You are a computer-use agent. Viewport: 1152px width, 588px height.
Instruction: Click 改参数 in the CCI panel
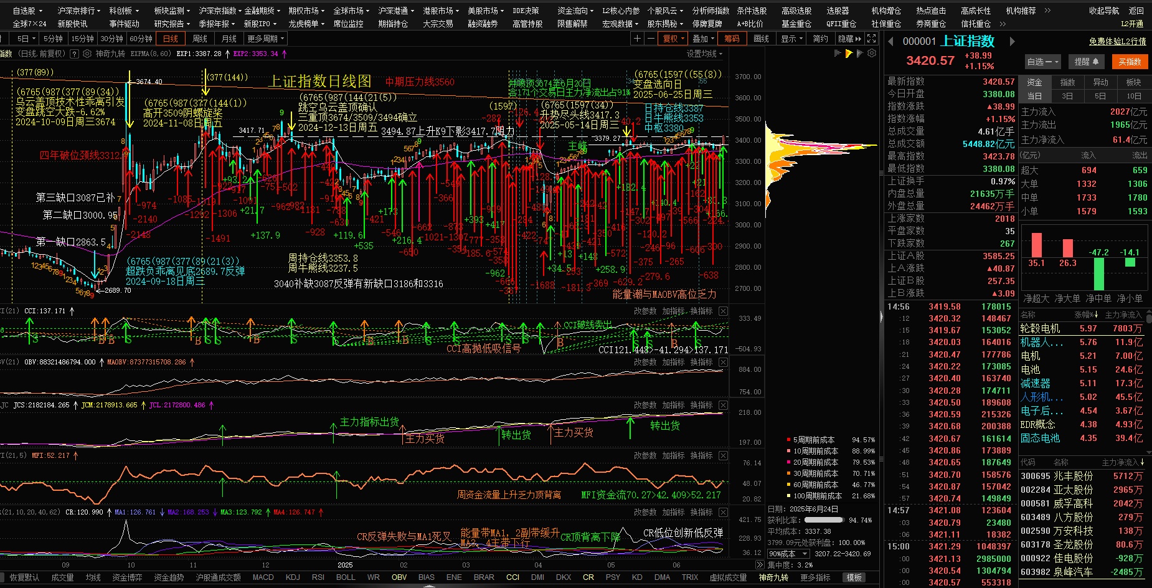coord(645,311)
